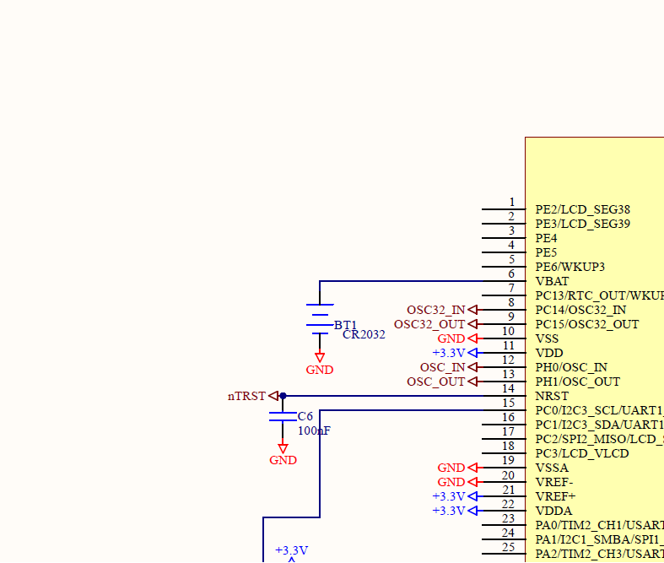This screenshot has width=664, height=563.
Task: Select the BT1 battery symbol
Action: (320, 319)
